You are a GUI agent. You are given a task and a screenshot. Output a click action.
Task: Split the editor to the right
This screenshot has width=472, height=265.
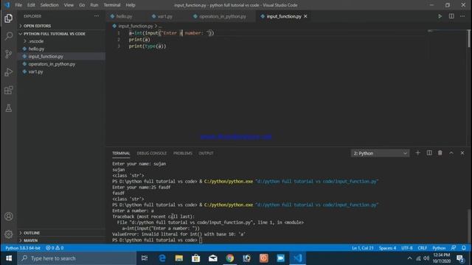point(451,16)
